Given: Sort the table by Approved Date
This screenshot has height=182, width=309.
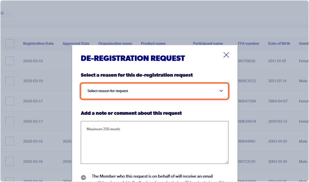Looking at the screenshot, I should pyautogui.click(x=76, y=43).
